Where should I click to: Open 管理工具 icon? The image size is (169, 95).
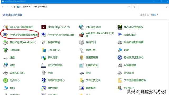click(82, 50)
